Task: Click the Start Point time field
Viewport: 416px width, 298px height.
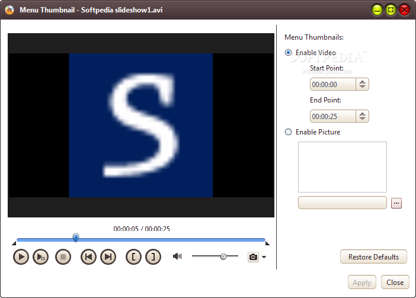Action: tap(332, 84)
